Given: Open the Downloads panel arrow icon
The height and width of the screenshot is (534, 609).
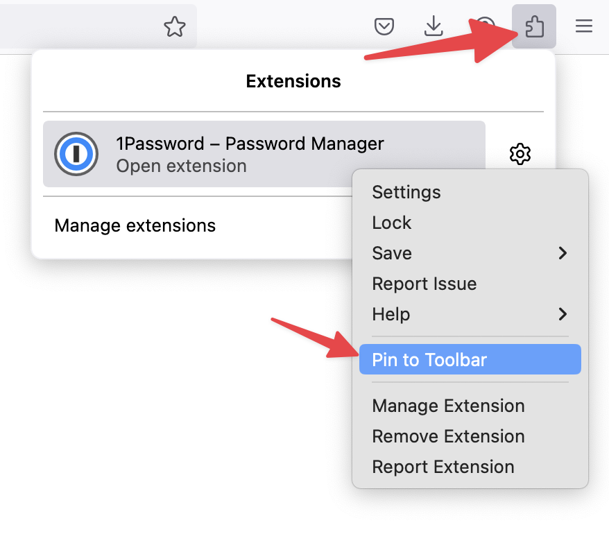Looking at the screenshot, I should 434,26.
